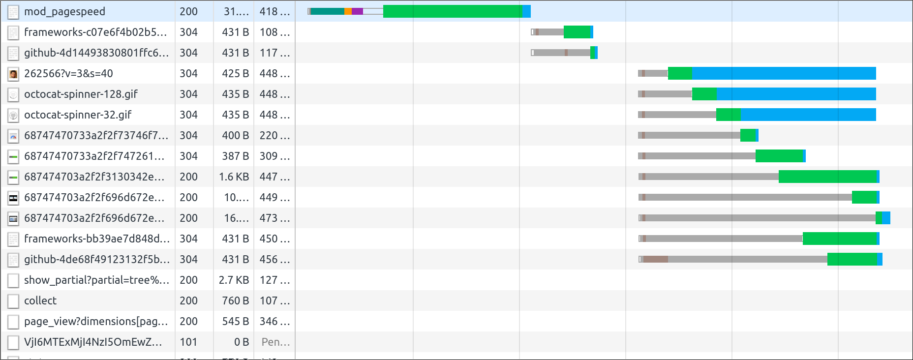Click the octocat-spinner-32.gif file icon

(13, 115)
